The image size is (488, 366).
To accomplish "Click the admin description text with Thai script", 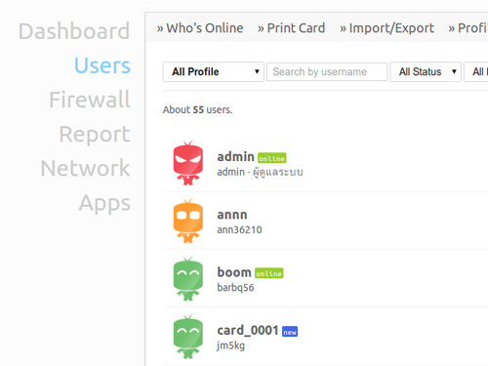I will click(260, 172).
